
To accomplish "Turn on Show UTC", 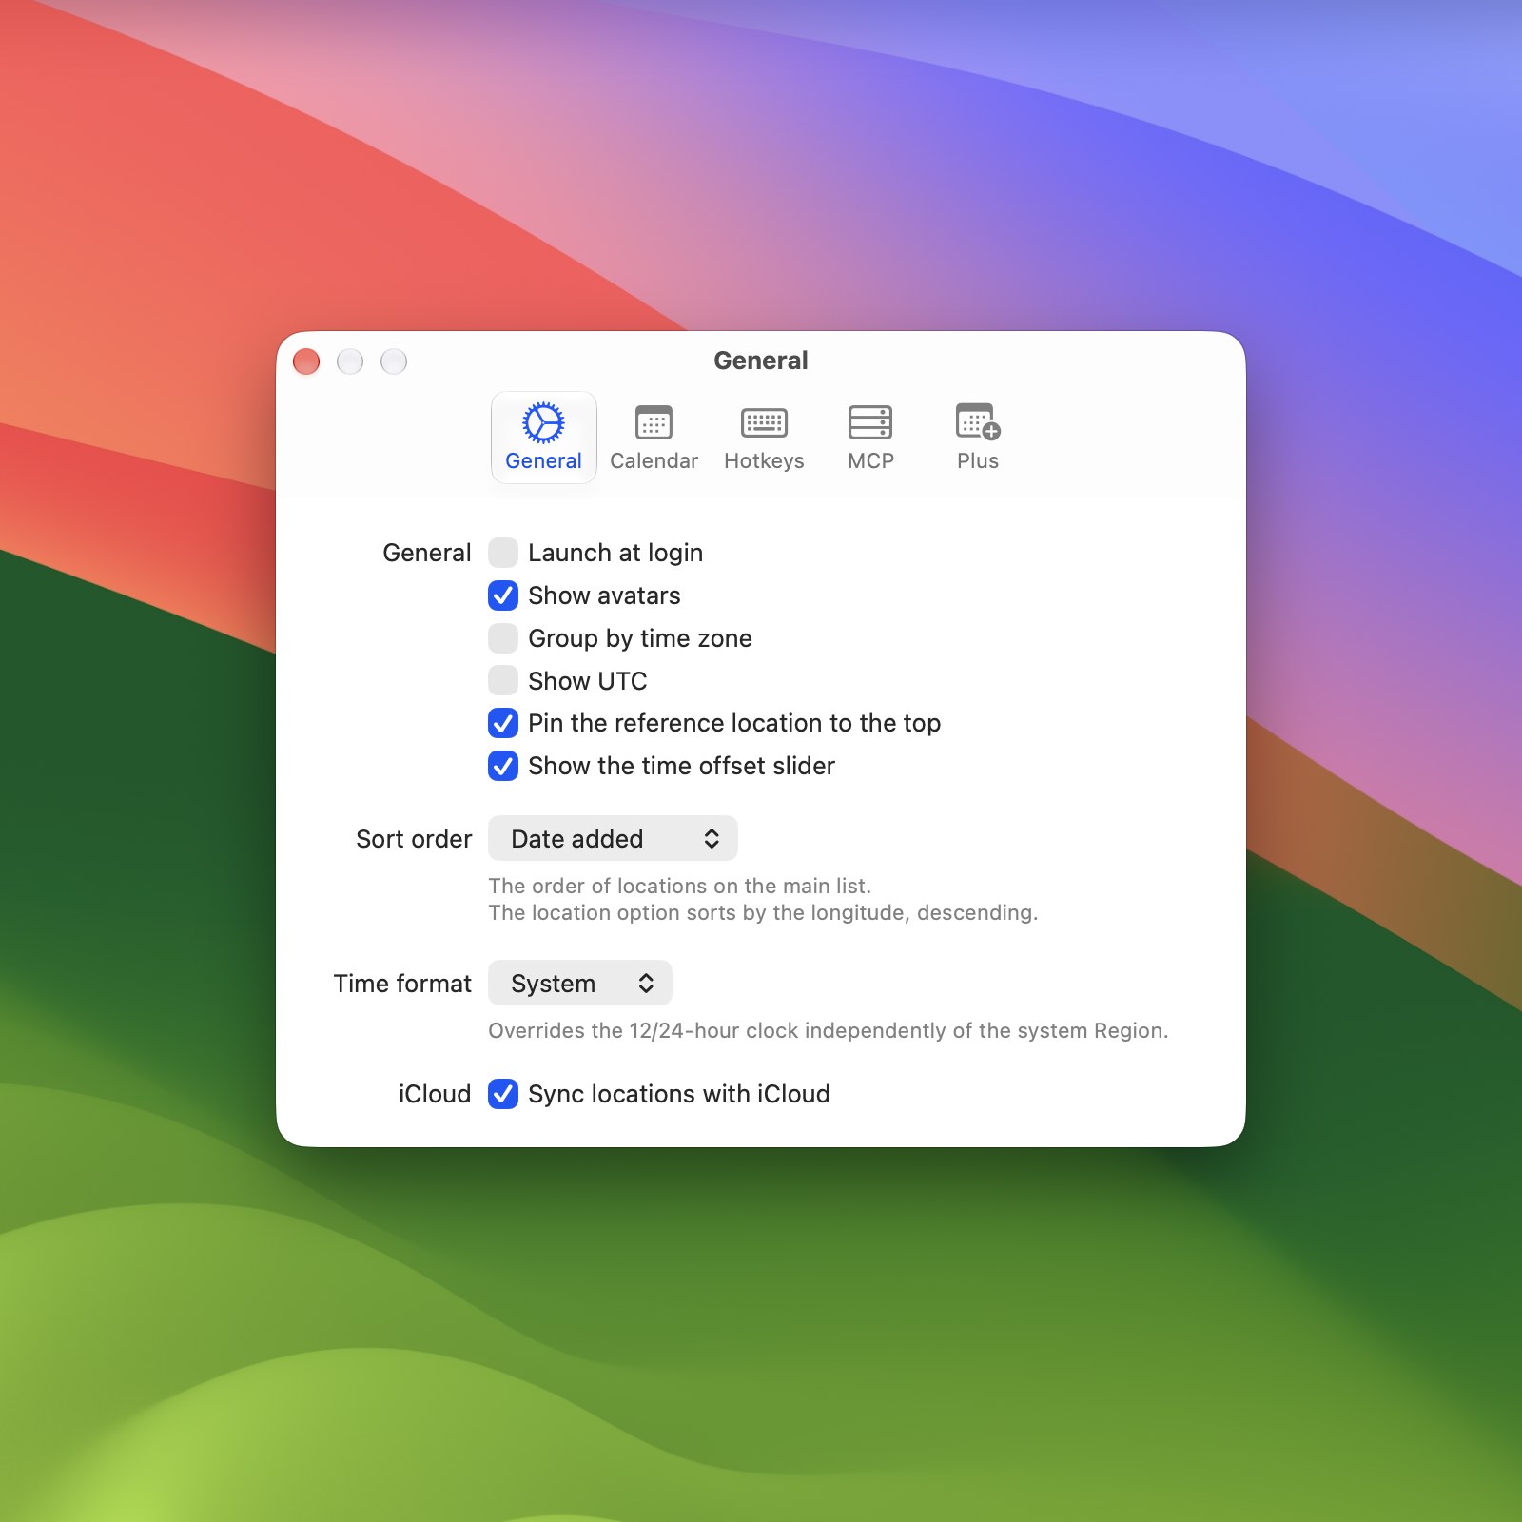I will 503,681.
